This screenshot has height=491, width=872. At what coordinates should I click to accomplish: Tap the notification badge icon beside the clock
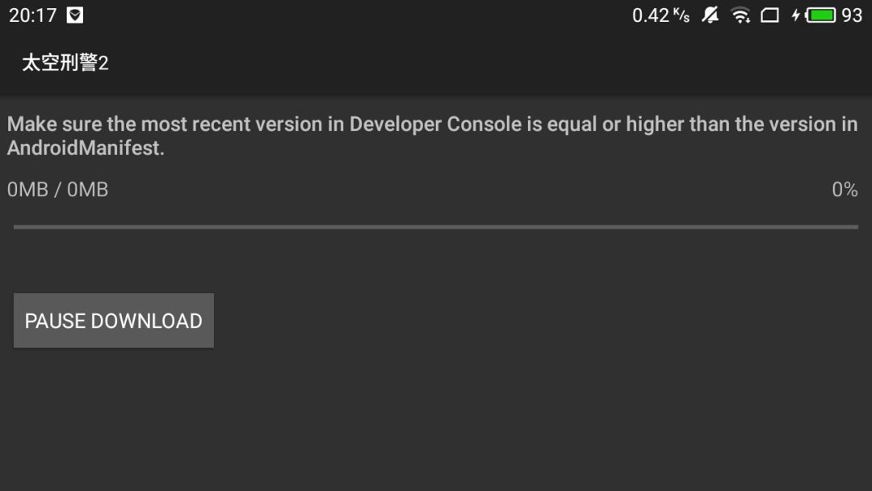[74, 15]
